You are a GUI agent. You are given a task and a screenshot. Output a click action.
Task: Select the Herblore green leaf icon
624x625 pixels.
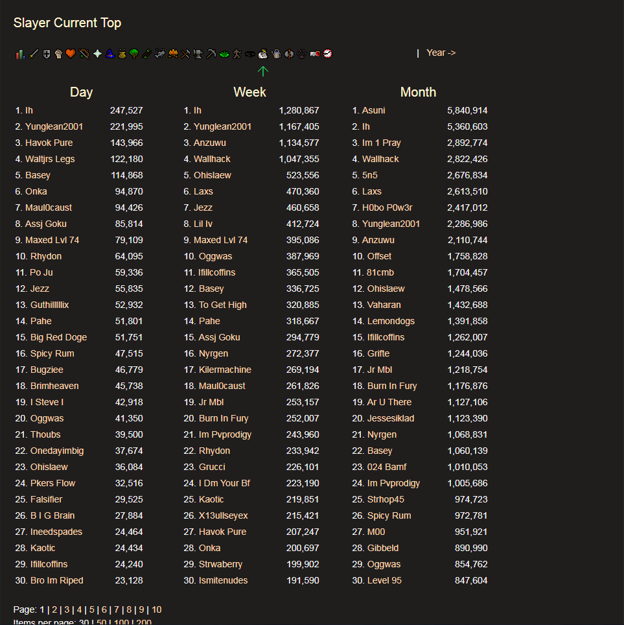224,54
